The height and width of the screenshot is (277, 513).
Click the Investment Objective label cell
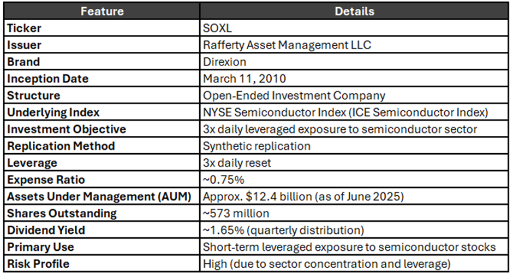[x=102, y=129]
